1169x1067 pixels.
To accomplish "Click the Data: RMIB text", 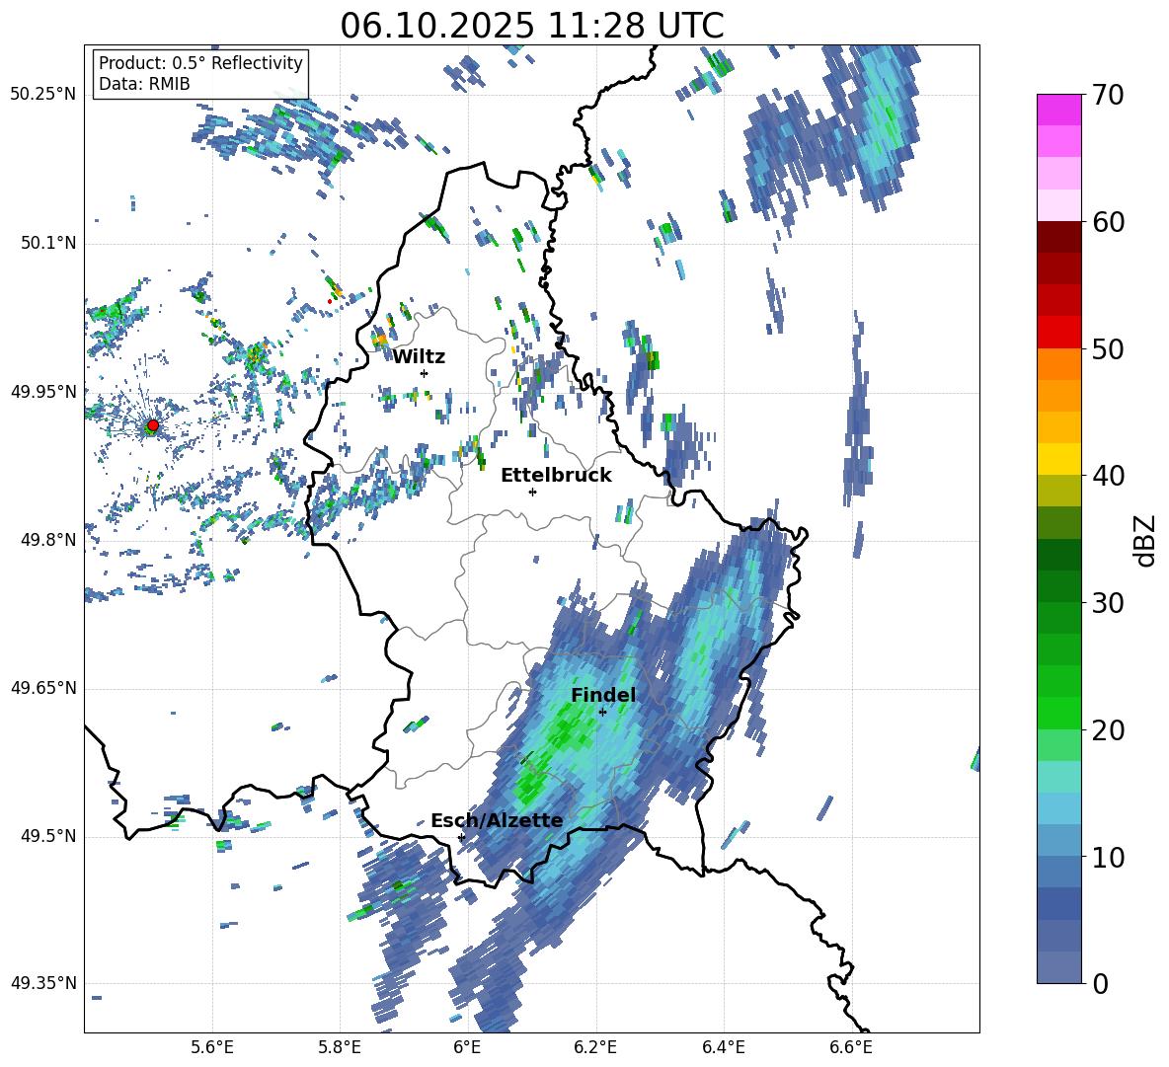I will tap(144, 84).
